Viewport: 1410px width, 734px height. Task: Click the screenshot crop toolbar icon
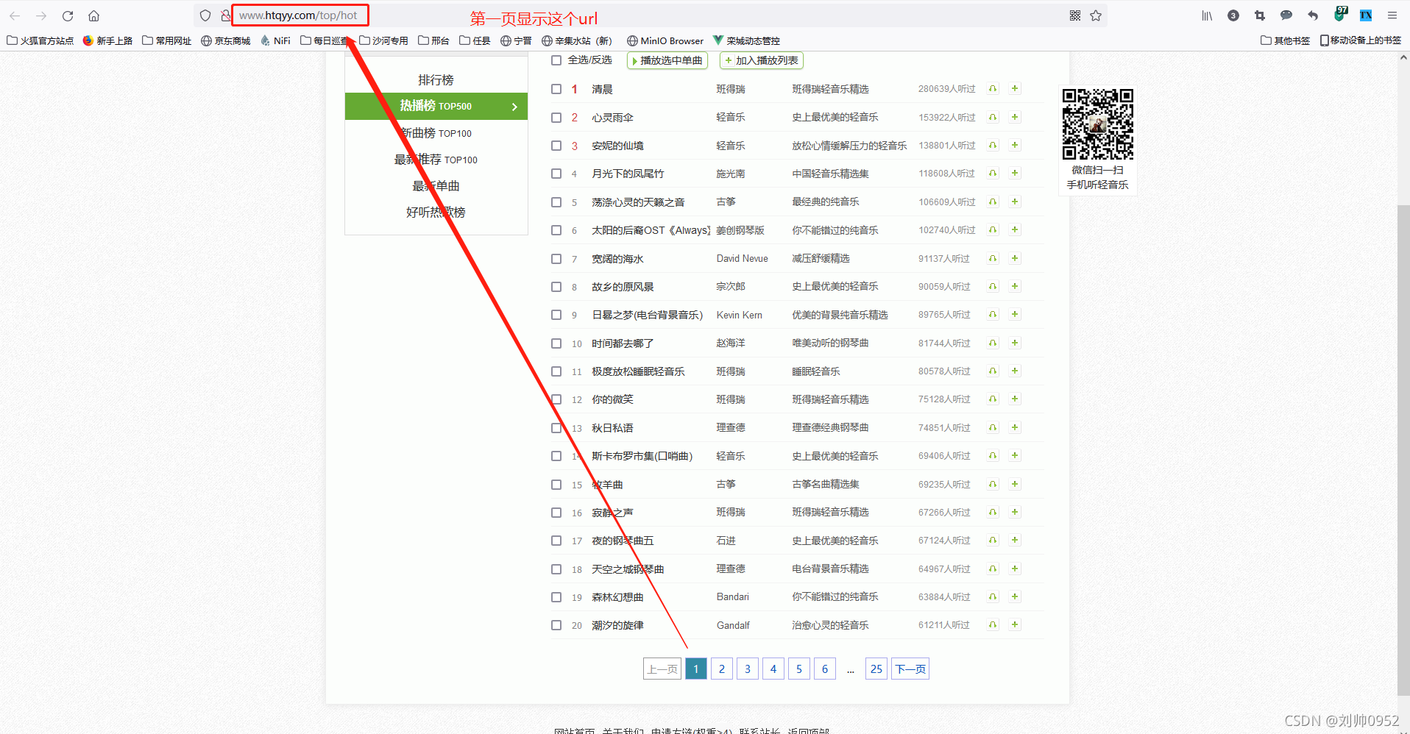coord(1260,15)
